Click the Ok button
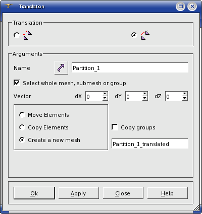Screen dimensions: 202x214 [x=34, y=193]
